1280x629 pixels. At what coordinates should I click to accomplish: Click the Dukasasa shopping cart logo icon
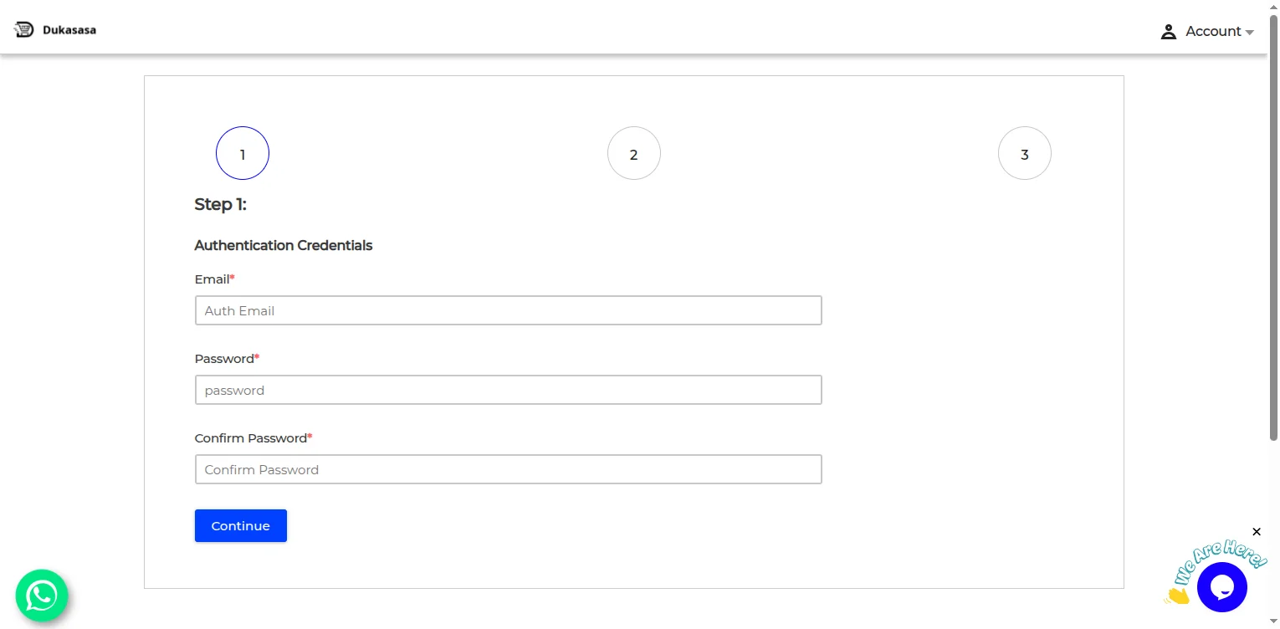coord(23,30)
